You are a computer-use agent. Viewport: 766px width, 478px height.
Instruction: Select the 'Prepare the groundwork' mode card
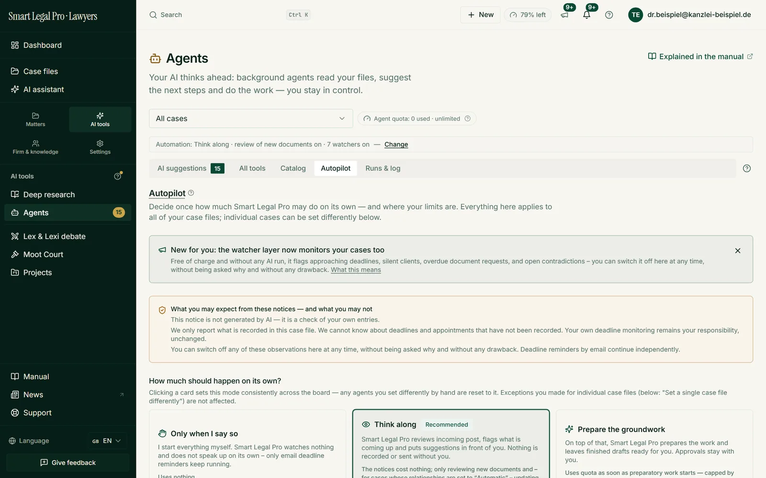pyautogui.click(x=654, y=444)
